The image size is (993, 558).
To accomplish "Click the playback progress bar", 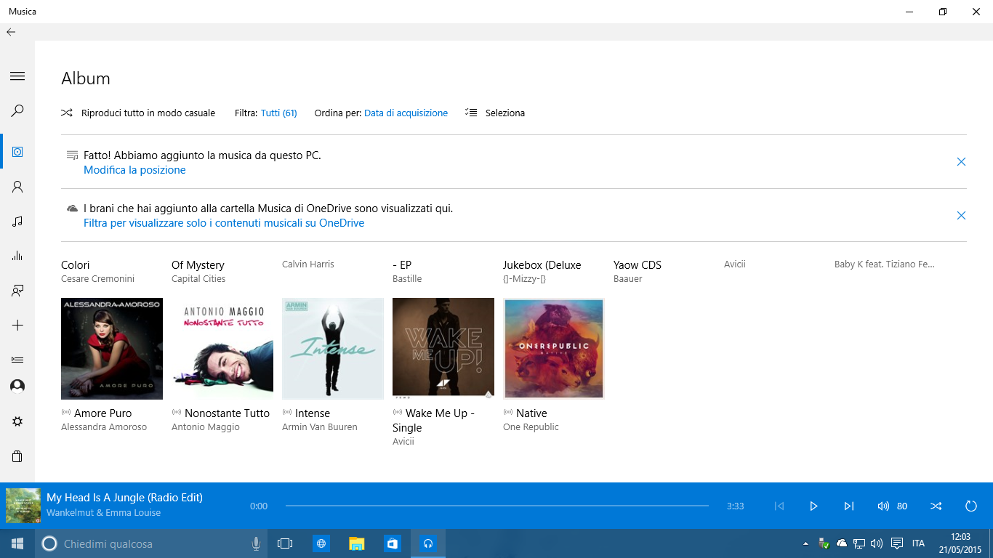I will [497, 506].
